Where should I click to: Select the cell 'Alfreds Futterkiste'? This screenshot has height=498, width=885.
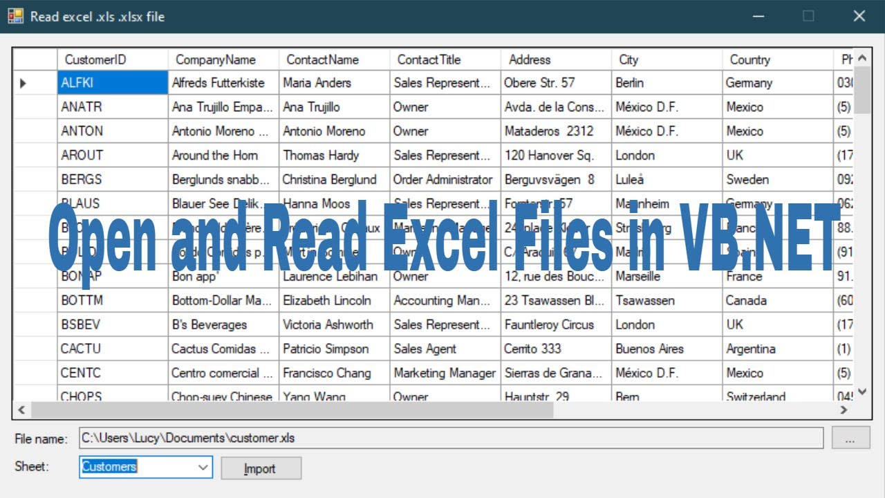tap(223, 82)
